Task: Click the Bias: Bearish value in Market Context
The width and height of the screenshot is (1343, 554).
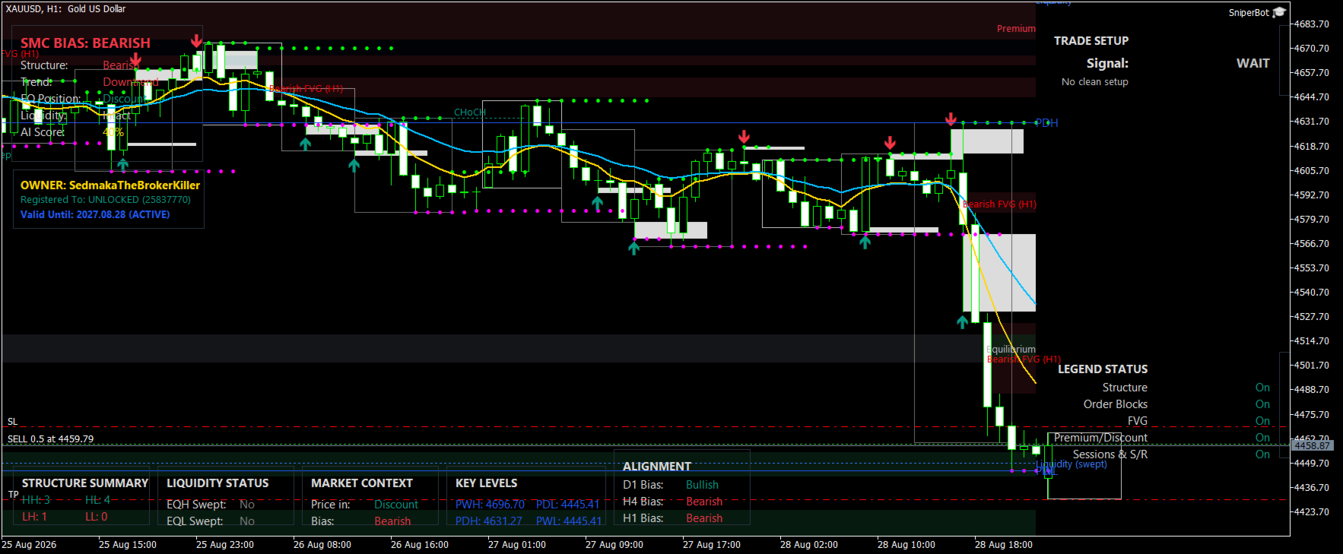Action: (x=392, y=521)
